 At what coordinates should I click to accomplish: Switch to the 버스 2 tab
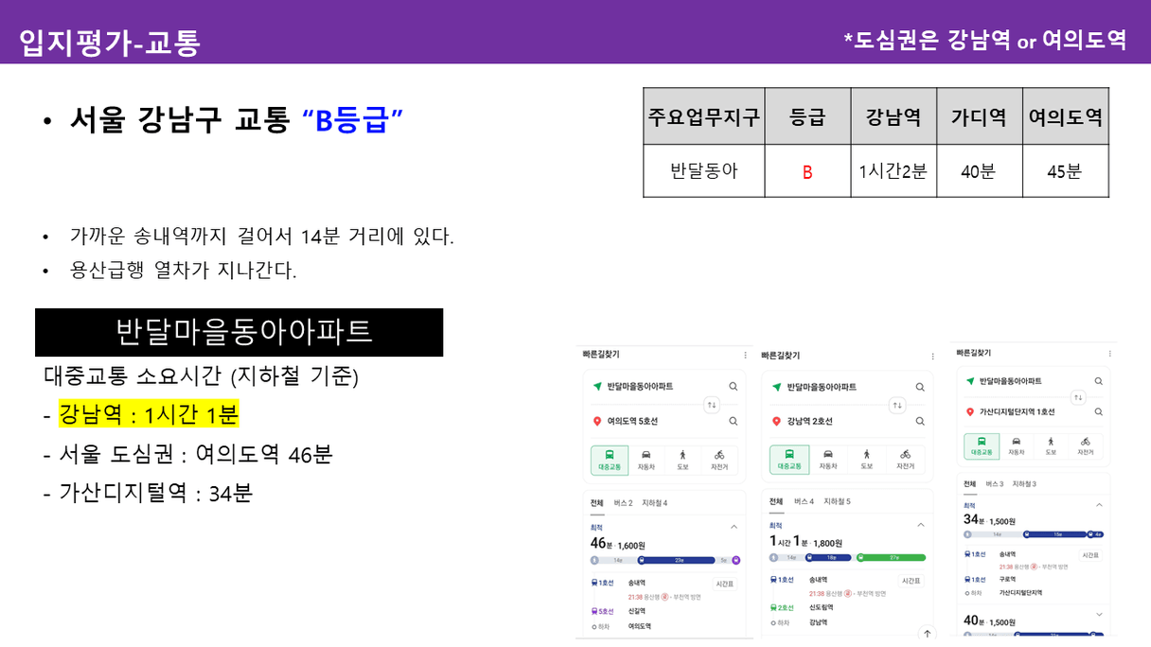pyautogui.click(x=624, y=502)
